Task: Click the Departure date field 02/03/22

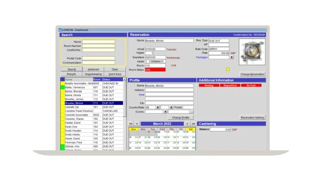Action: 155,57
